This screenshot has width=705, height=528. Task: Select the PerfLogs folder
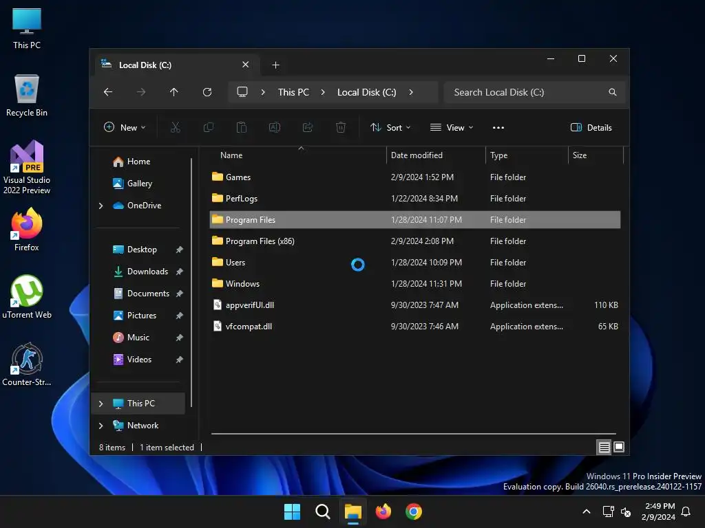coord(415,199)
